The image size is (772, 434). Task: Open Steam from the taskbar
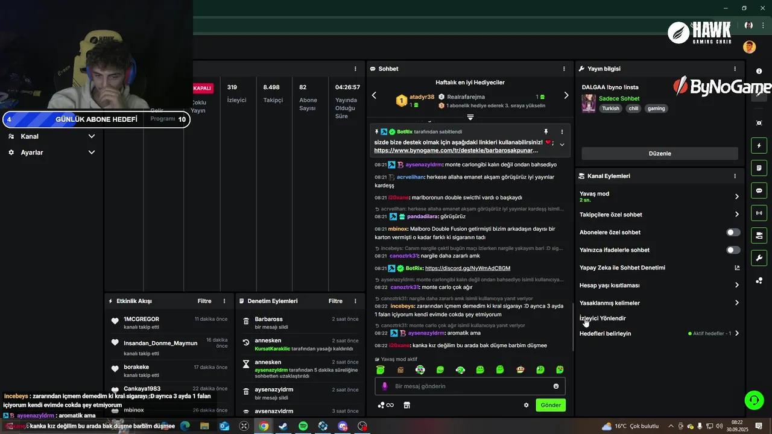tap(283, 426)
